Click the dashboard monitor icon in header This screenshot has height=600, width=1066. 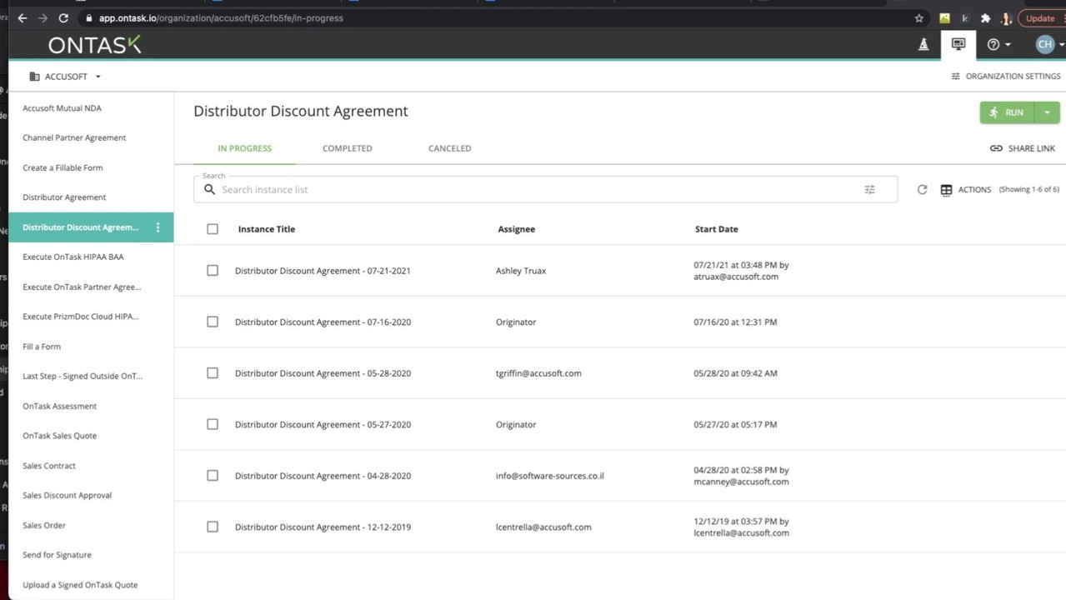tap(958, 44)
